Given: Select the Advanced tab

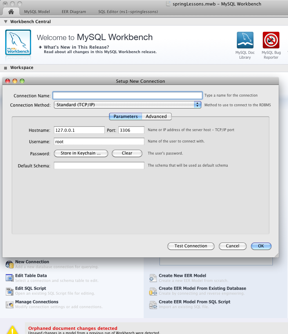Looking at the screenshot, I should click(156, 117).
